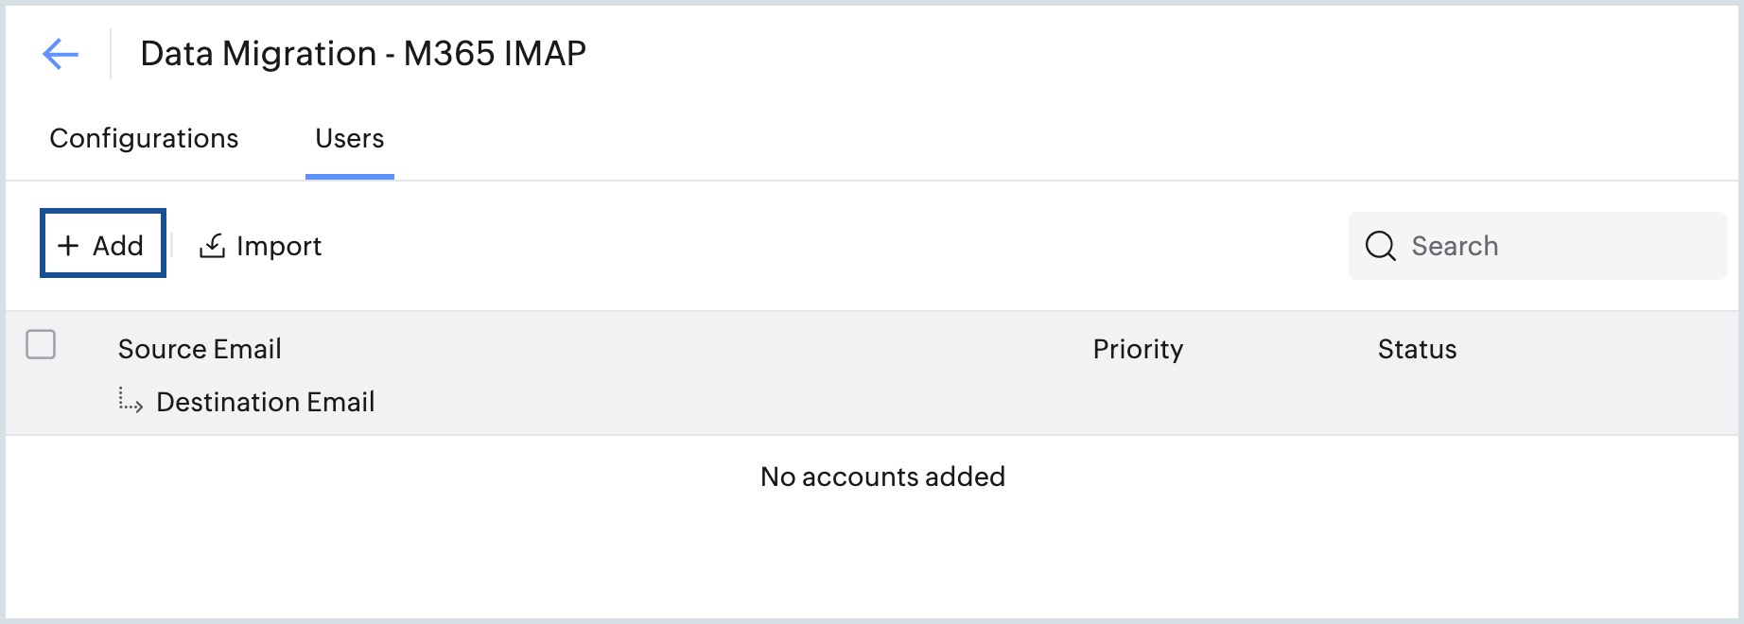Click the Destination Email sub-header
This screenshot has height=624, width=1744.
[265, 402]
